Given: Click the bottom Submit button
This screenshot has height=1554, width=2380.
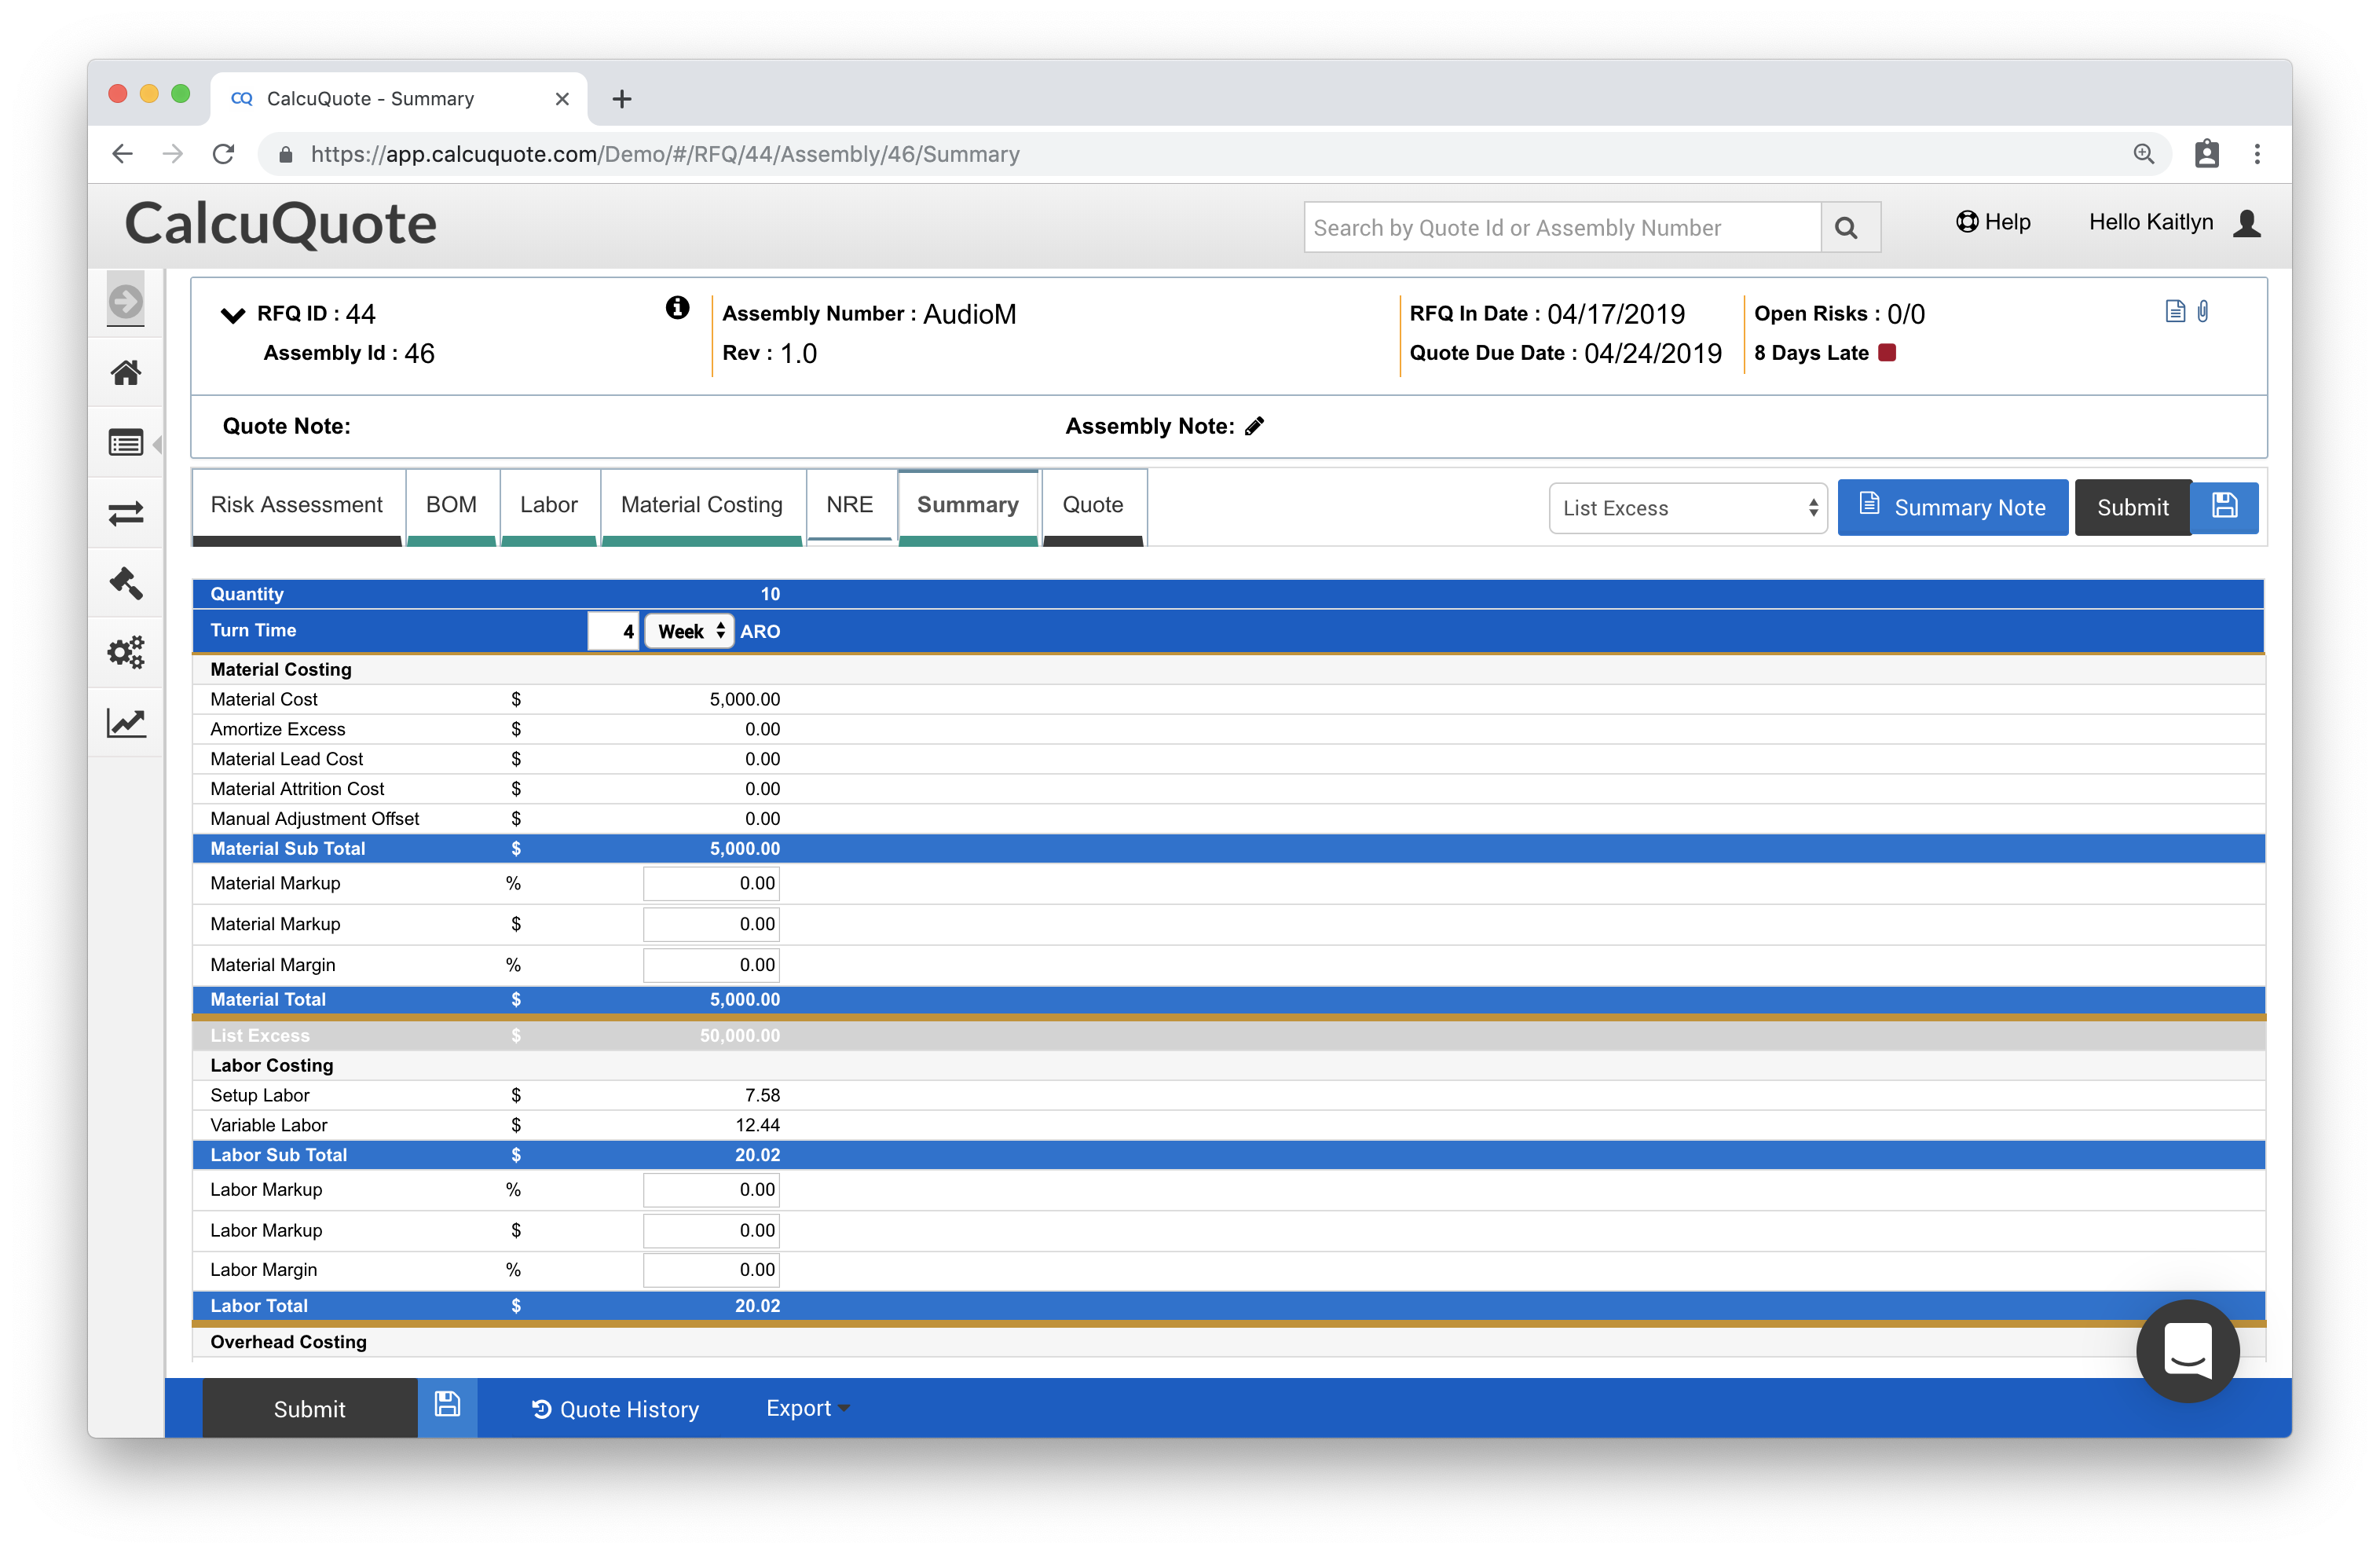Looking at the screenshot, I should (x=310, y=1408).
